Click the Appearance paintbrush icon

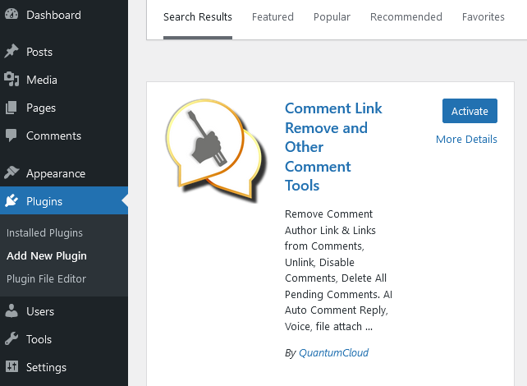(x=11, y=172)
